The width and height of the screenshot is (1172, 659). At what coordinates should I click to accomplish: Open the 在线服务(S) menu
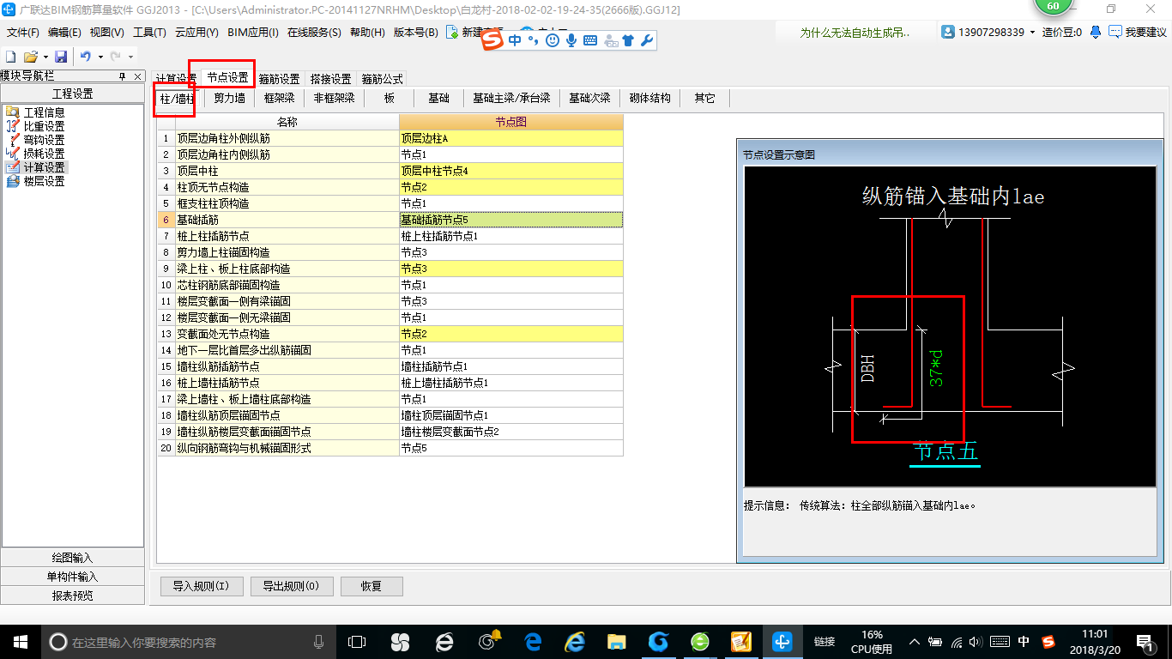tap(314, 33)
